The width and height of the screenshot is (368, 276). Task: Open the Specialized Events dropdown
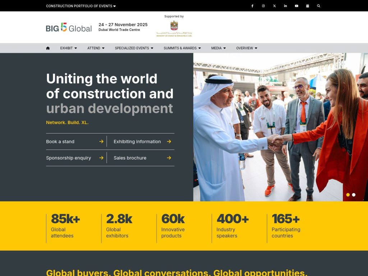tap(134, 48)
